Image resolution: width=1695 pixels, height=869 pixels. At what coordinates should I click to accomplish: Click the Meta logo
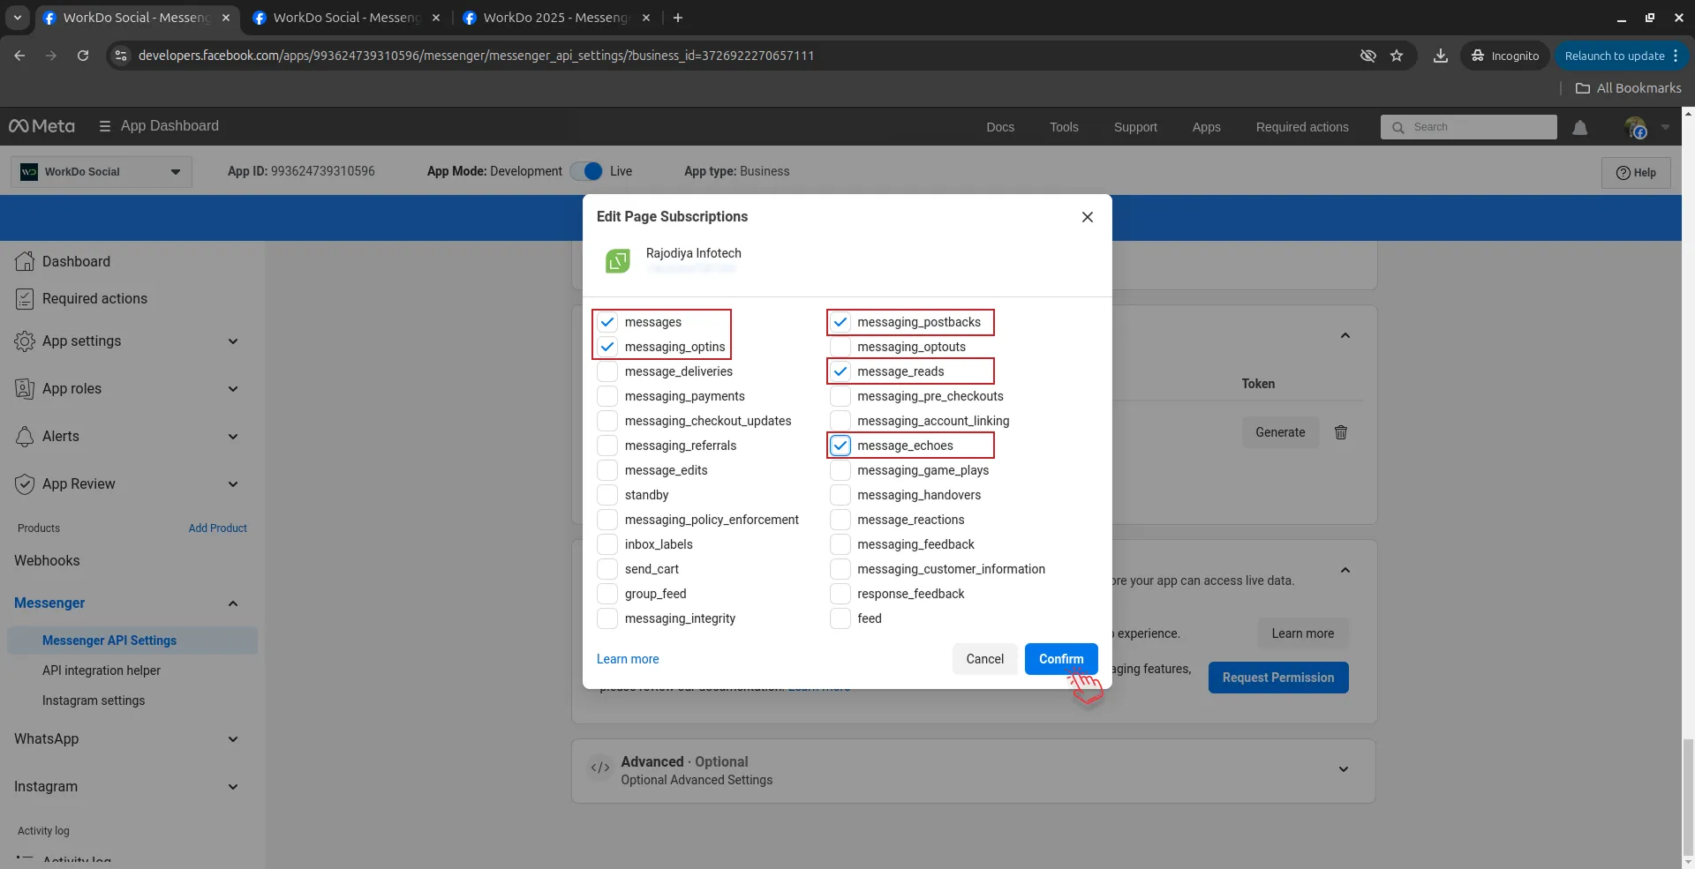[x=41, y=126]
